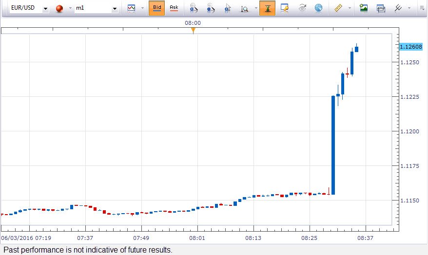Select the ruler measurement tool

click(338, 8)
